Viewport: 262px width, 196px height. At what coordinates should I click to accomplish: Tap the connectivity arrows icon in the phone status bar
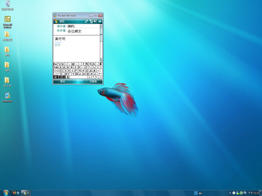tap(86, 21)
